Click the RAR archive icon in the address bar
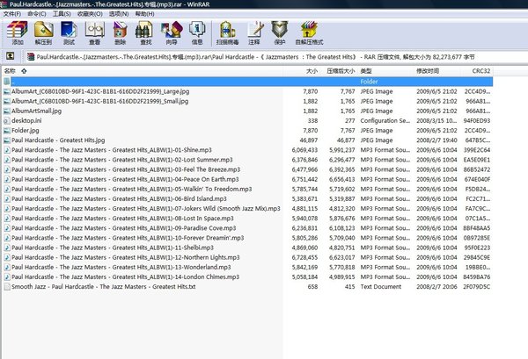528x359 pixels. [31, 57]
